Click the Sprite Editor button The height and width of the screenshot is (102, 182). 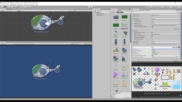[x=176, y=28]
